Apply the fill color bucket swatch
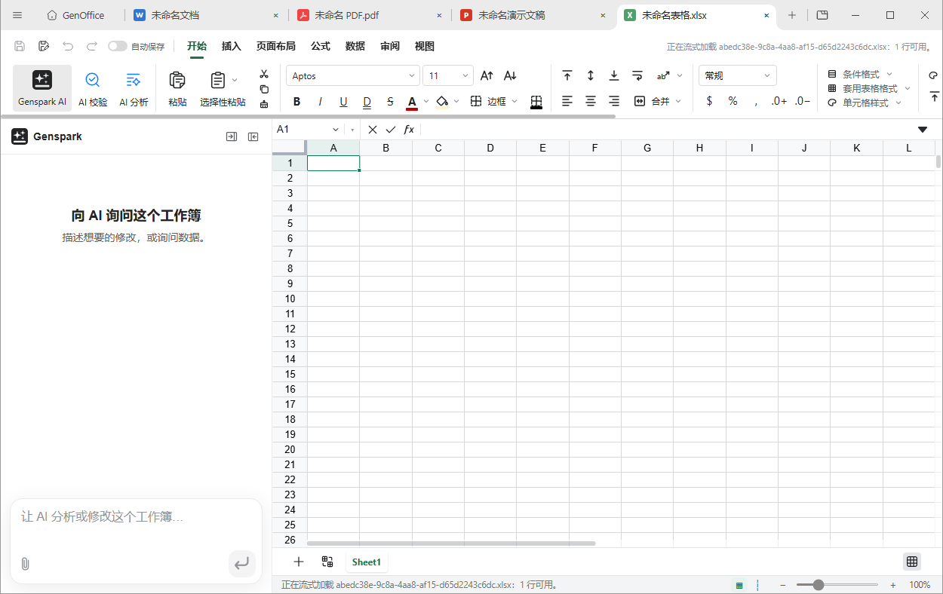The image size is (943, 594). click(442, 102)
